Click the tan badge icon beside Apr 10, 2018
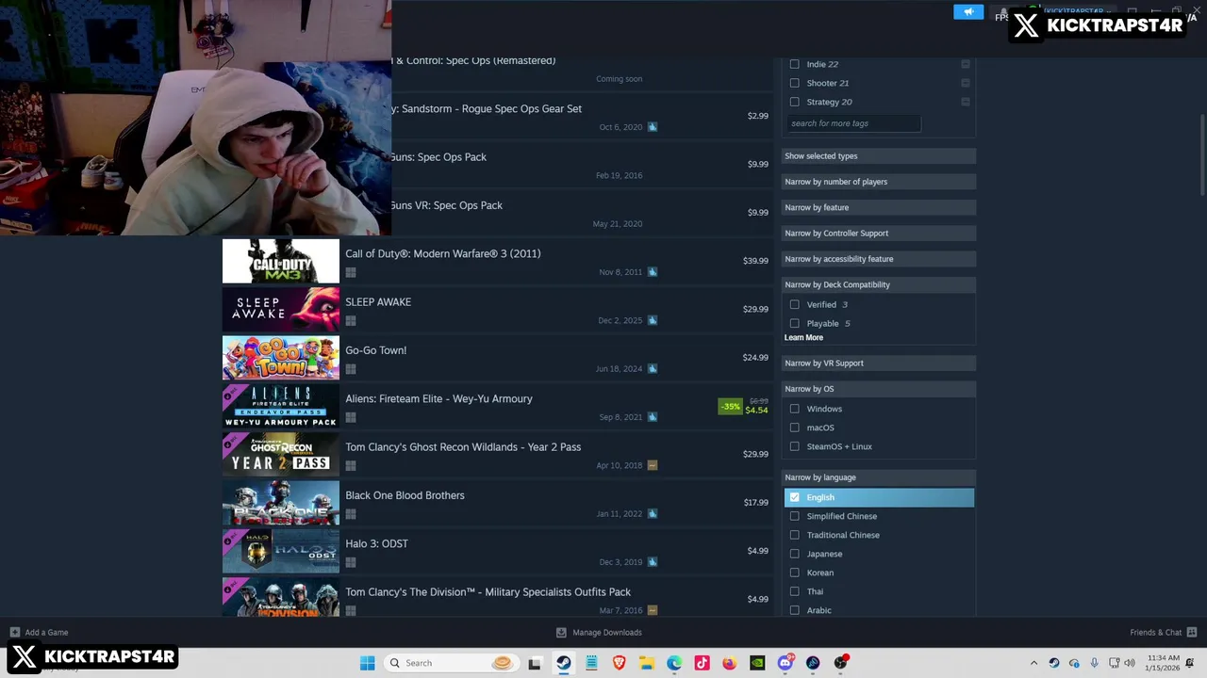 point(653,465)
